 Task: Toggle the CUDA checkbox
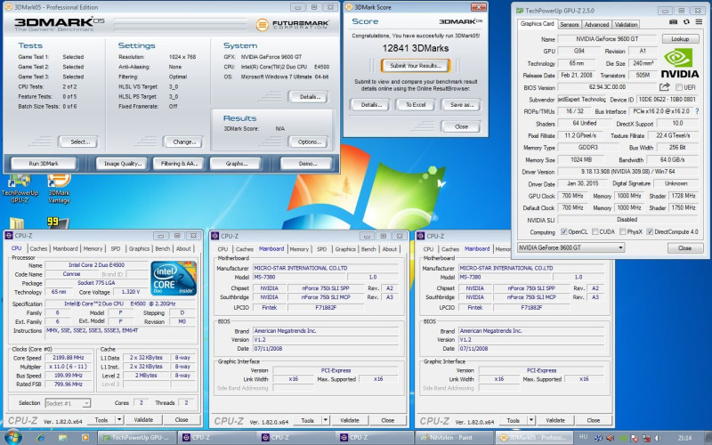(x=595, y=232)
